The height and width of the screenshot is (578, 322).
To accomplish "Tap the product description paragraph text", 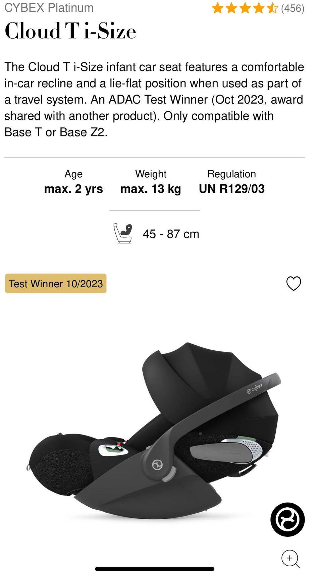I will [x=154, y=100].
